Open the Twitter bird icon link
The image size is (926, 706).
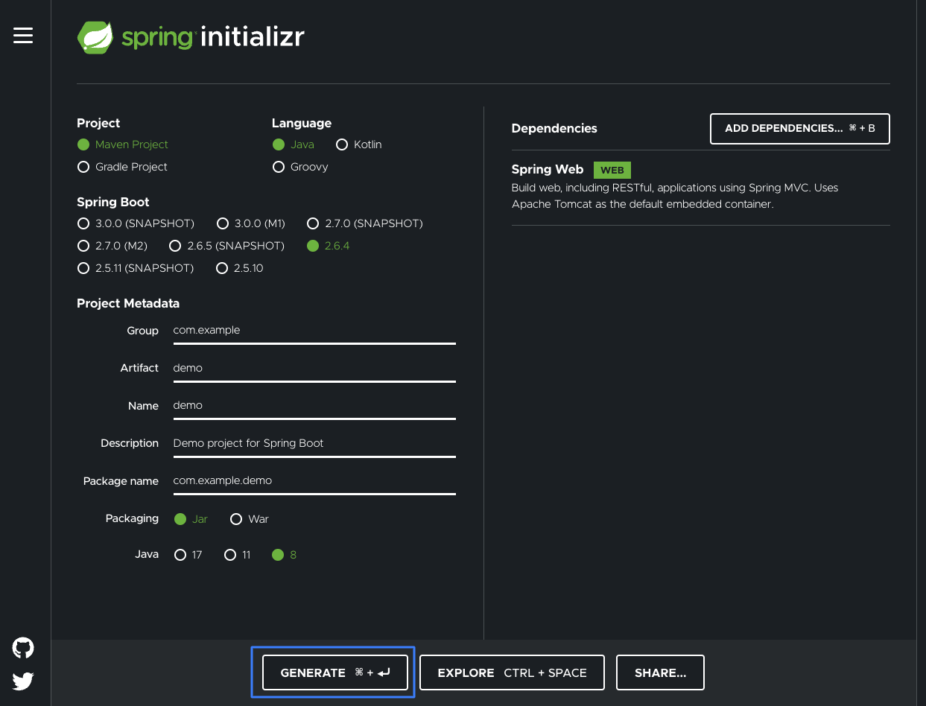pyautogui.click(x=23, y=681)
